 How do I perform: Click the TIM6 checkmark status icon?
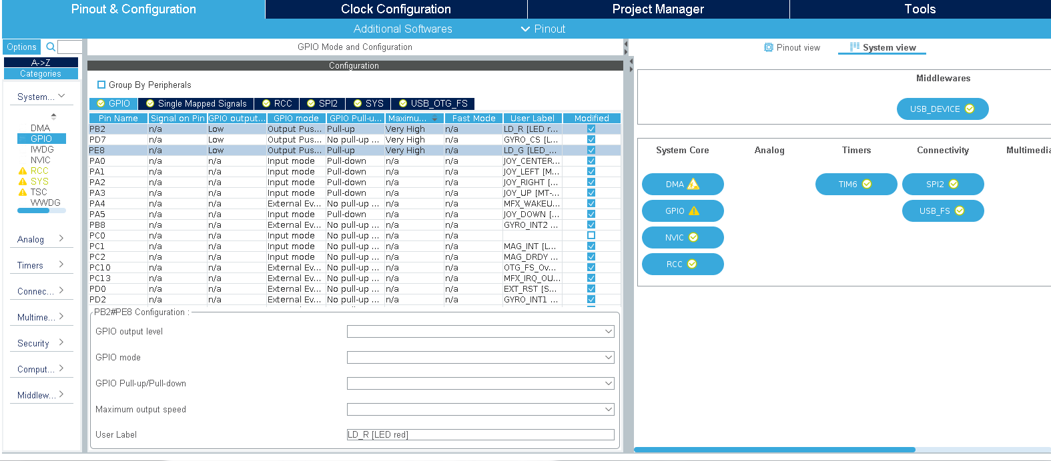[867, 184]
